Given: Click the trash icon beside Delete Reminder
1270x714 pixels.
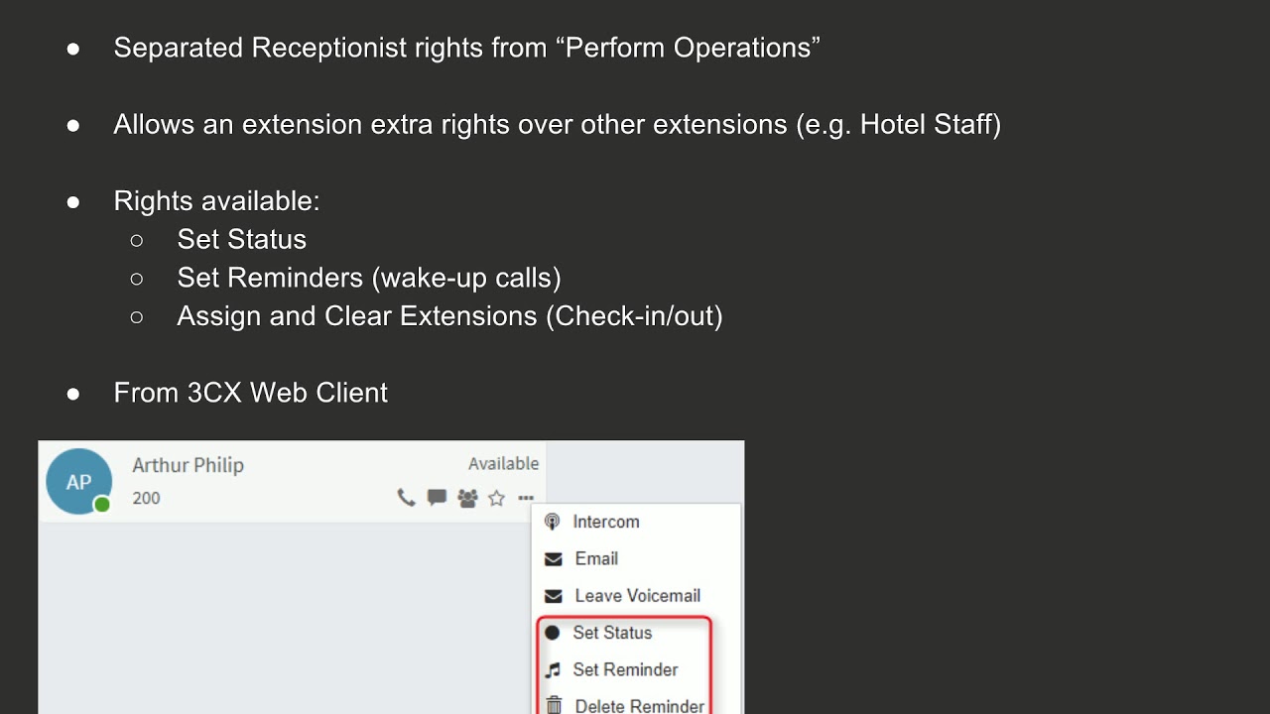Looking at the screenshot, I should [554, 705].
